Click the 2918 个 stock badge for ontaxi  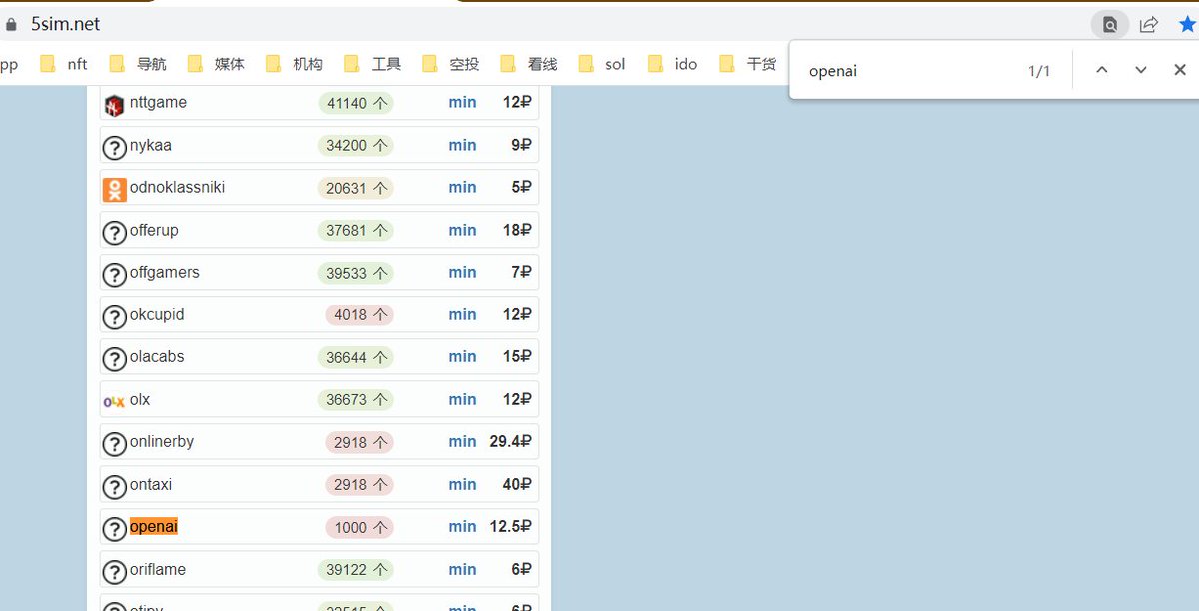tap(360, 485)
